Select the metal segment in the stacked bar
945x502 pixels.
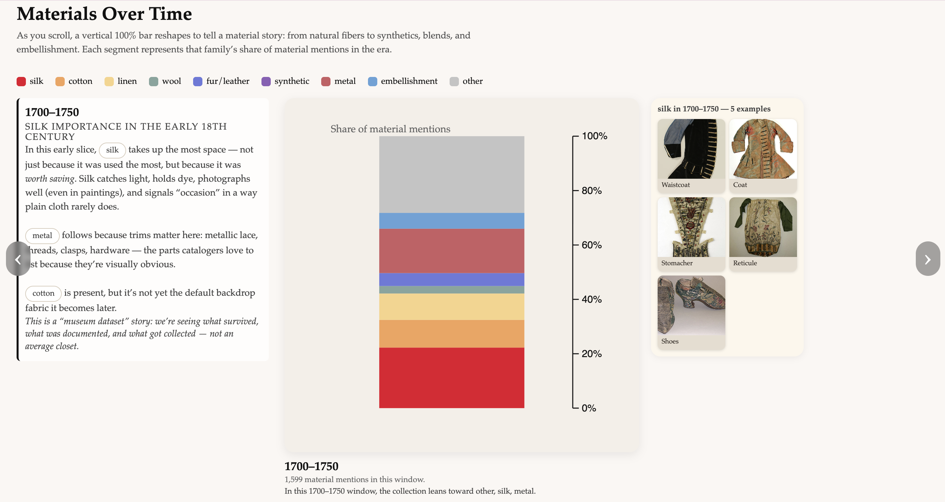click(x=452, y=251)
